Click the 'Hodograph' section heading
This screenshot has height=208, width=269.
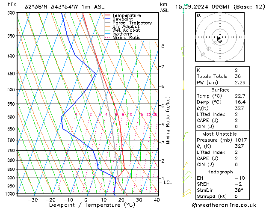point(220,172)
